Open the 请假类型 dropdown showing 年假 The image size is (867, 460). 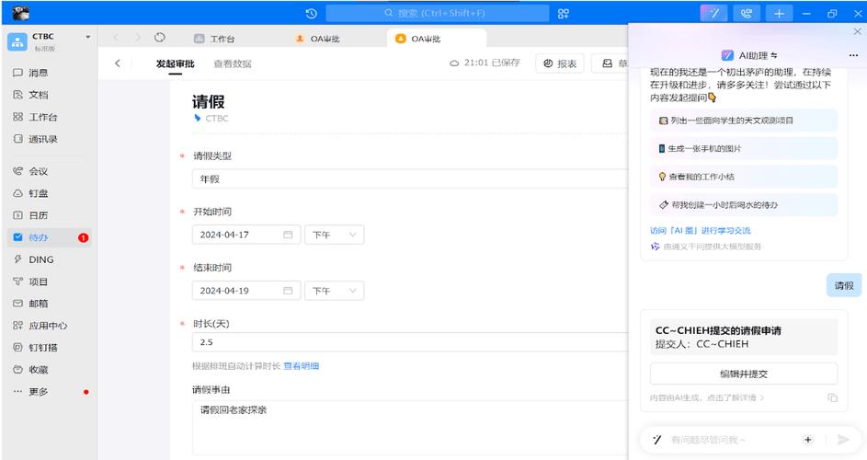coord(410,179)
